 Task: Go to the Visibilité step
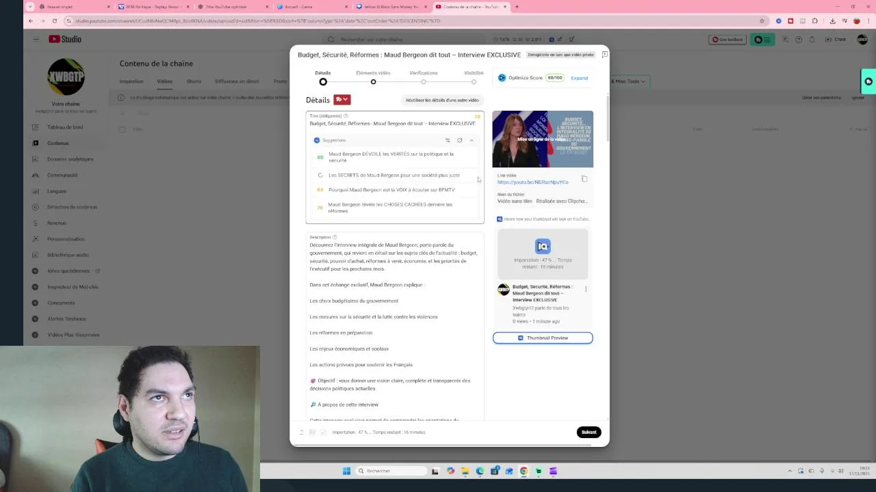point(474,77)
